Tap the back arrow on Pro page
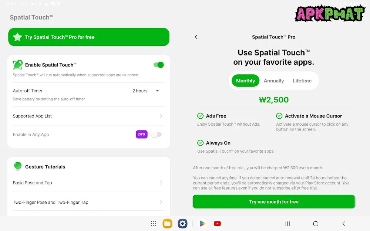The width and height of the screenshot is (370, 231). click(x=196, y=37)
